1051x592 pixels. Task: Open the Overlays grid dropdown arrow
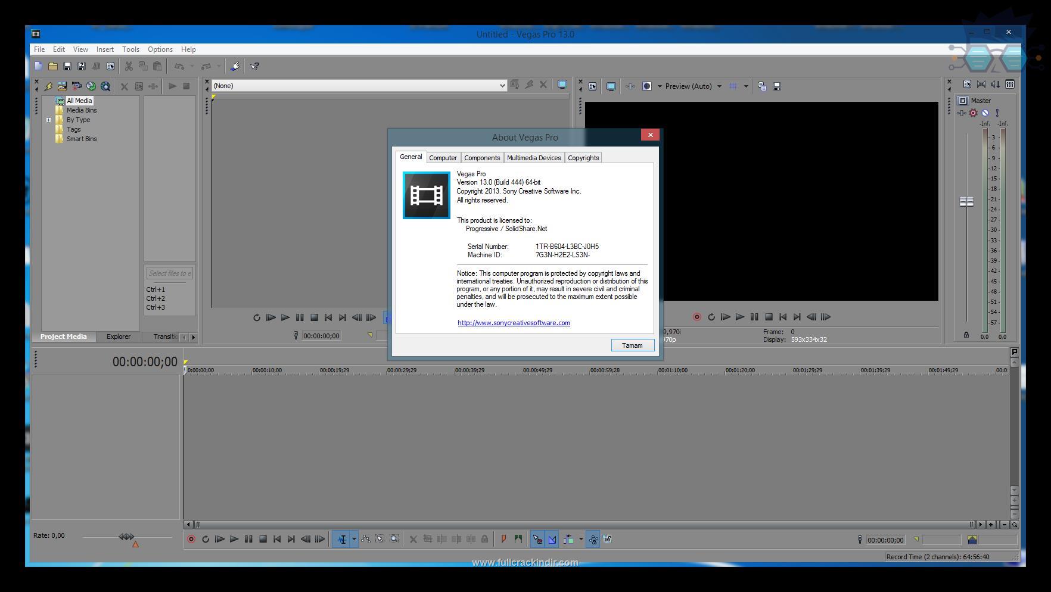(746, 86)
